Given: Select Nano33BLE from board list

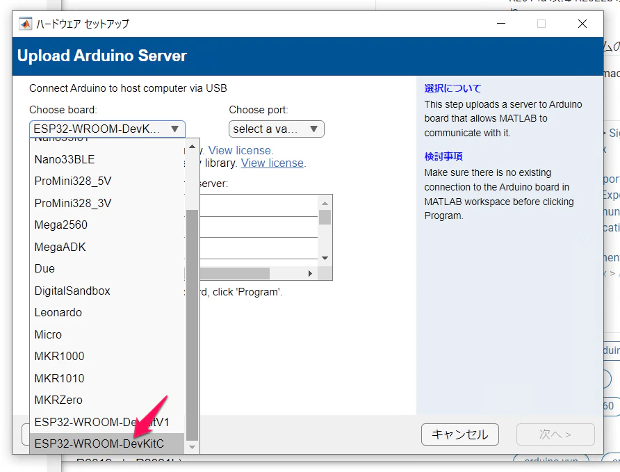Looking at the screenshot, I should click(x=107, y=159).
